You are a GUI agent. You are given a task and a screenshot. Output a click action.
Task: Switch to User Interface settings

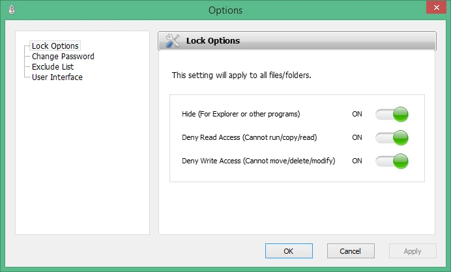(57, 77)
